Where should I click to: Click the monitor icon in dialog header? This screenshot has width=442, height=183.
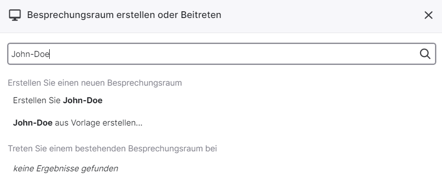tap(15, 15)
